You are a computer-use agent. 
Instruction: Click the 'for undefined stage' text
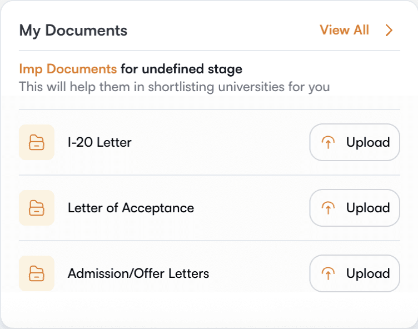(181, 69)
